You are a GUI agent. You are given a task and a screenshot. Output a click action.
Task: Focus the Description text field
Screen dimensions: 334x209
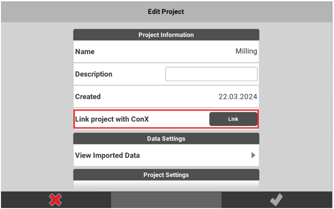click(211, 74)
